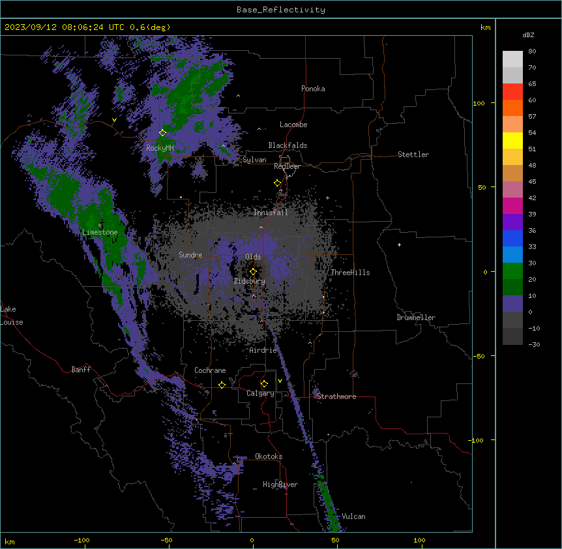Click the Sylvan town label
The image size is (562, 549).
click(254, 160)
